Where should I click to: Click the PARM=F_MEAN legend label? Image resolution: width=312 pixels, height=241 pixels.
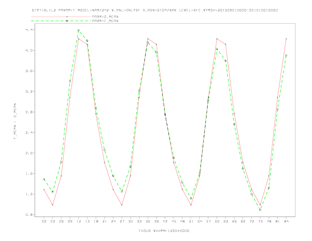105,21
